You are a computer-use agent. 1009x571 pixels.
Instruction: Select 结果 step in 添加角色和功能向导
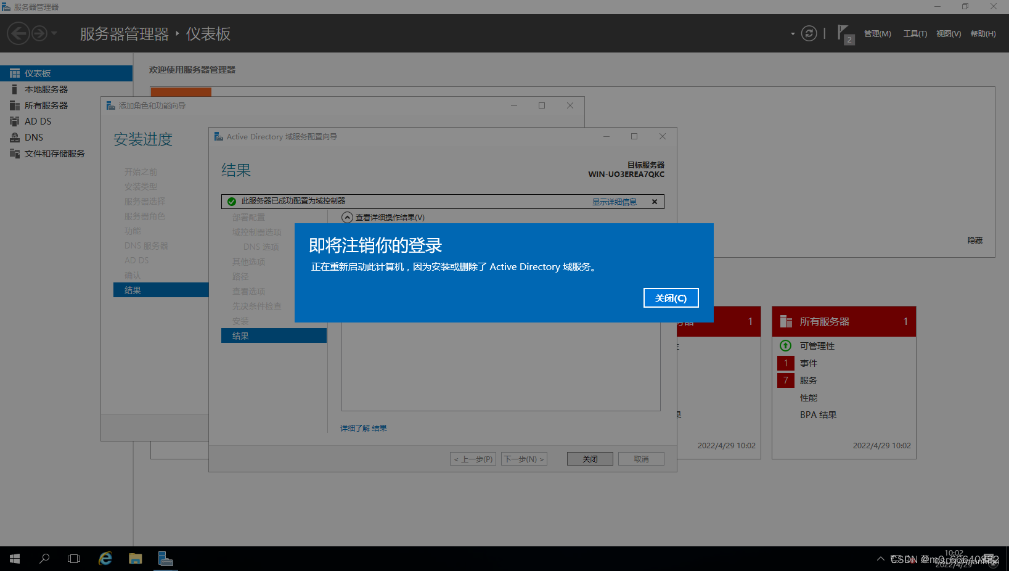click(161, 290)
